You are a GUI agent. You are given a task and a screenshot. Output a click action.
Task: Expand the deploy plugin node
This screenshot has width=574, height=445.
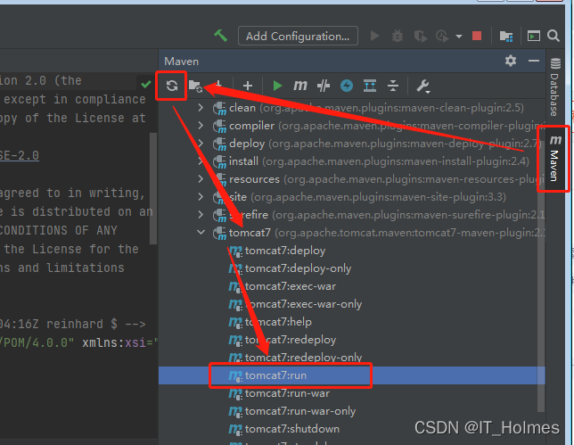201,144
